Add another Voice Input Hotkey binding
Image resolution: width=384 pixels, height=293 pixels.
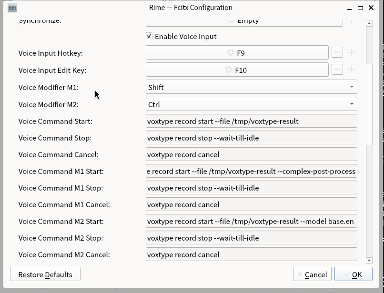352,53
